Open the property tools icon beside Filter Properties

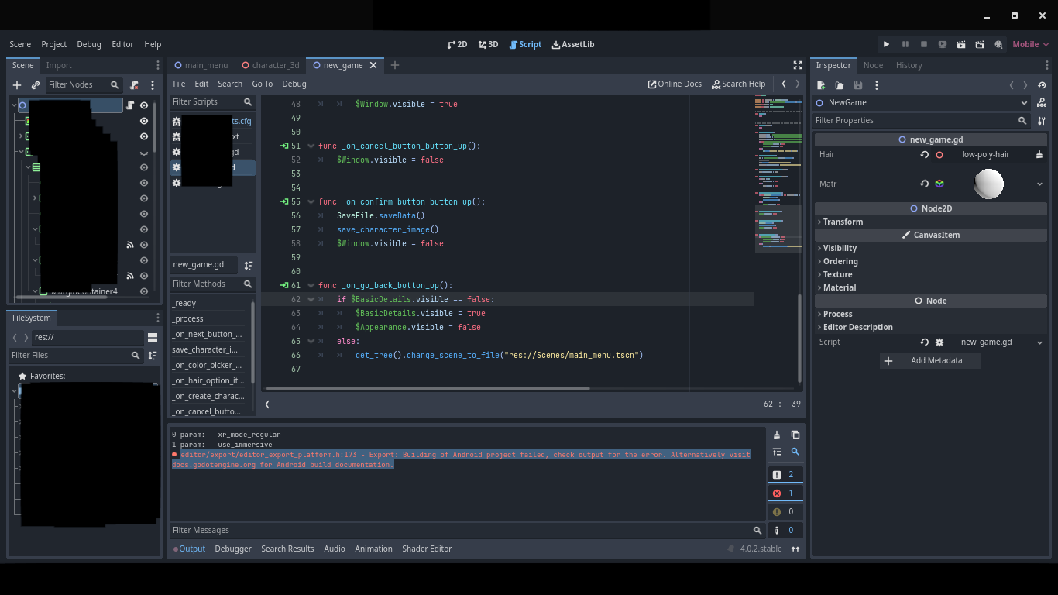[x=1042, y=120]
